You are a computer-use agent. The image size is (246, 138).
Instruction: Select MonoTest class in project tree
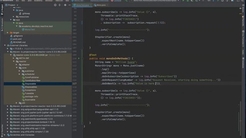[x=30, y=30]
